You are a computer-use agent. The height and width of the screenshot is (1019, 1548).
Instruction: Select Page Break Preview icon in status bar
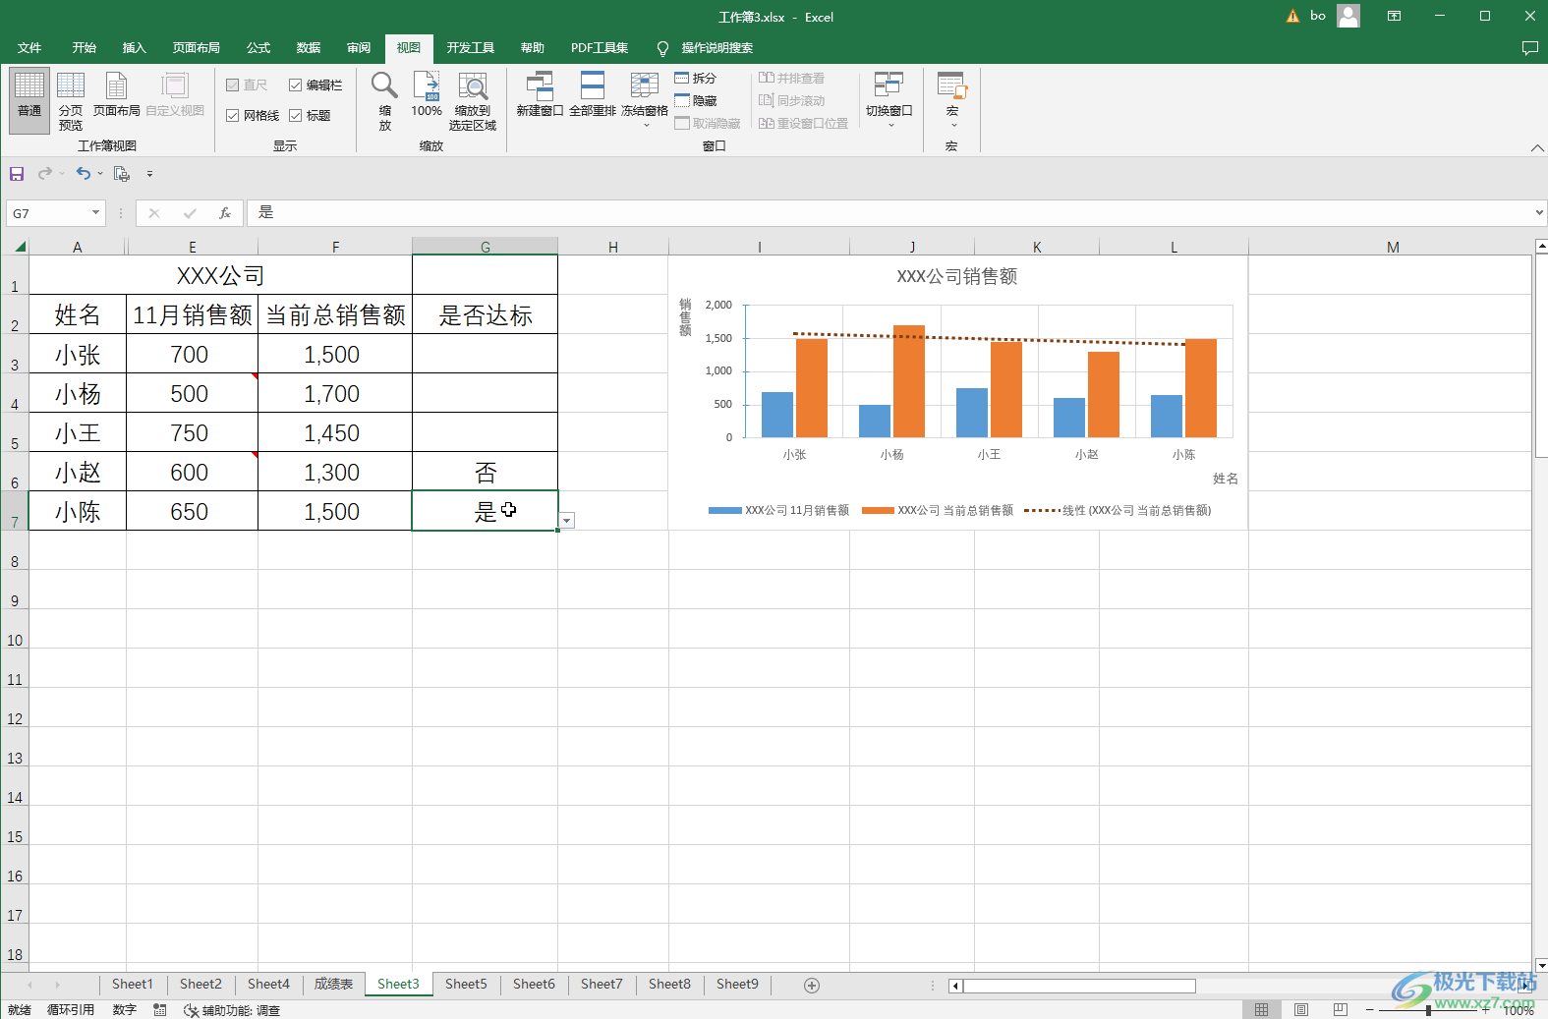click(1341, 1010)
